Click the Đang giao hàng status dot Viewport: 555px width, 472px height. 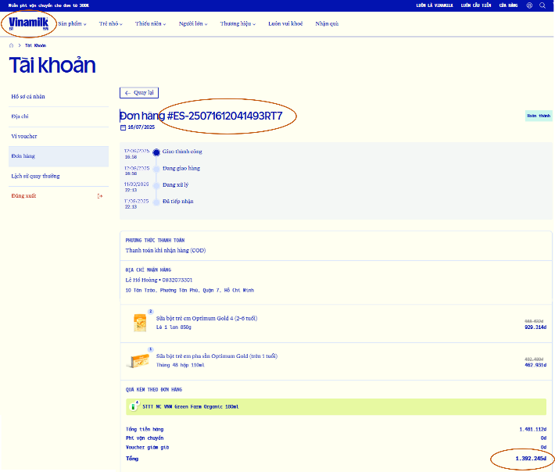tap(156, 169)
